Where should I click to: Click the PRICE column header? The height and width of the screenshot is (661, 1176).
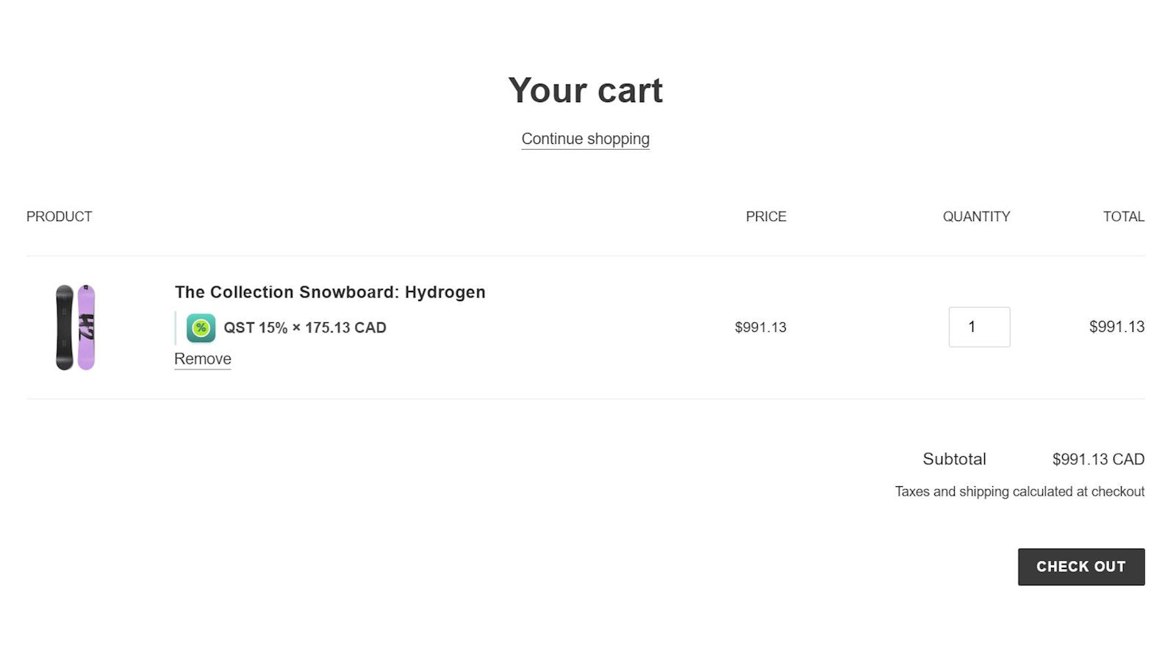pos(766,217)
